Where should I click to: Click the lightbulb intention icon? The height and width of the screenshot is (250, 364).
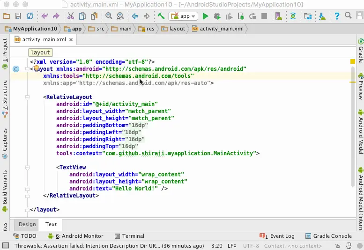[37, 68]
